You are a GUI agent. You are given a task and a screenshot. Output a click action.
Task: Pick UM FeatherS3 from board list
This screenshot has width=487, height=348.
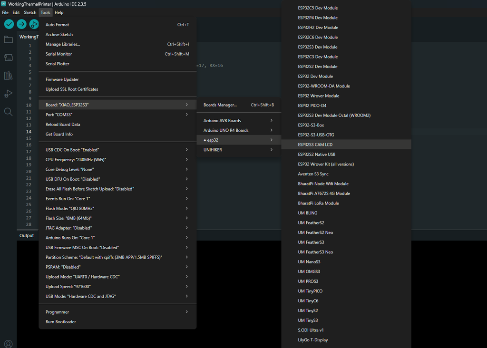(x=311, y=242)
